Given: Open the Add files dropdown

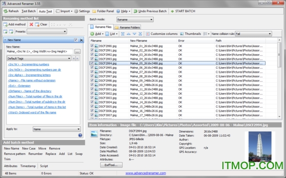Looking at the screenshot, I should point(97,34).
